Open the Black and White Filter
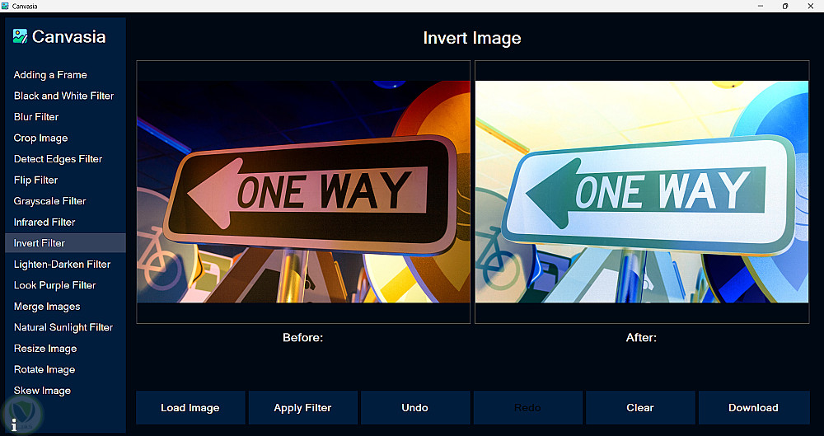The width and height of the screenshot is (824, 436). (65, 96)
